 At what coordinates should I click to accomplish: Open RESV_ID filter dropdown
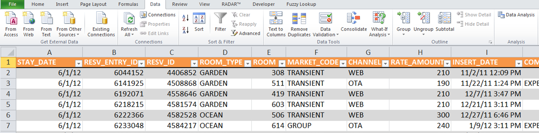(x=194, y=63)
